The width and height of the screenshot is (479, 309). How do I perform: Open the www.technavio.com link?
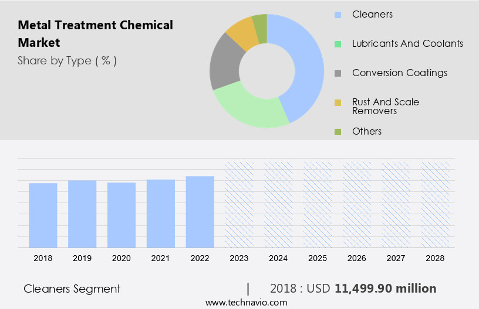(x=246, y=303)
